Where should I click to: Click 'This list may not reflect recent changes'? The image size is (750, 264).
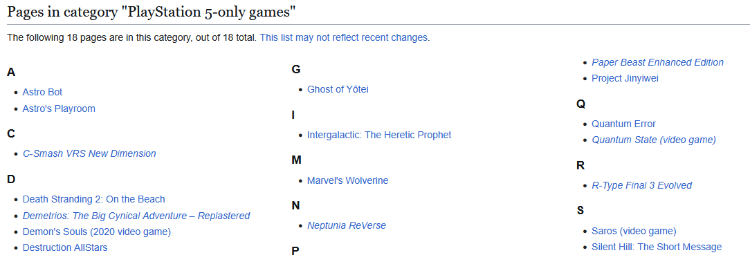pos(344,38)
